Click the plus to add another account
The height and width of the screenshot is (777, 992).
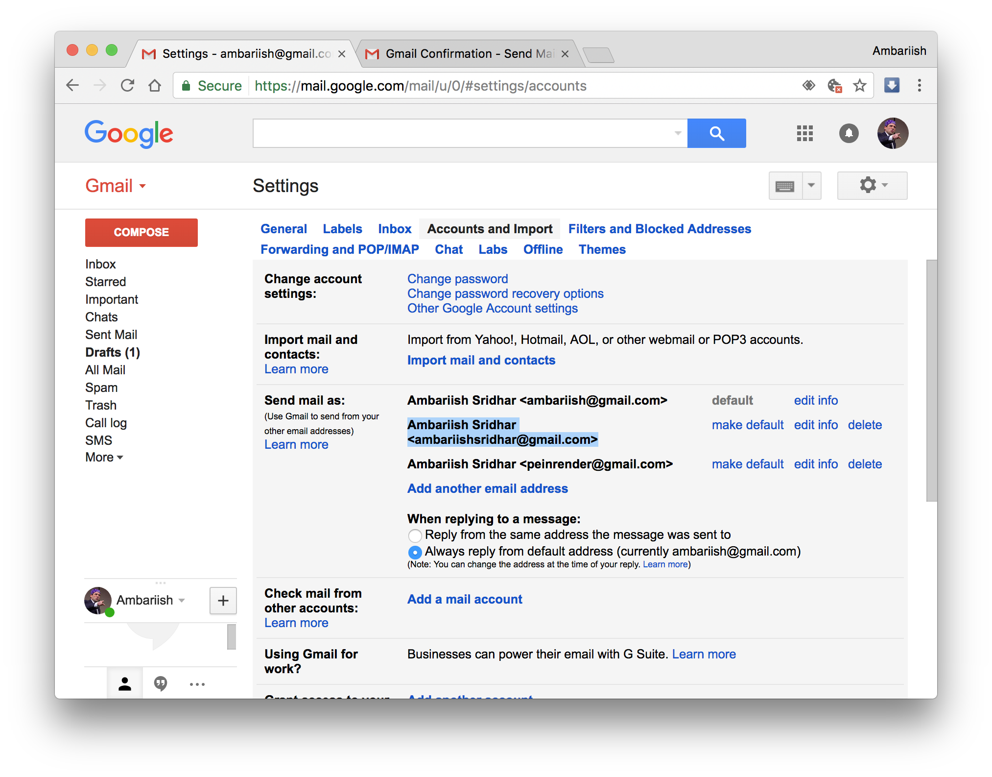tap(223, 600)
